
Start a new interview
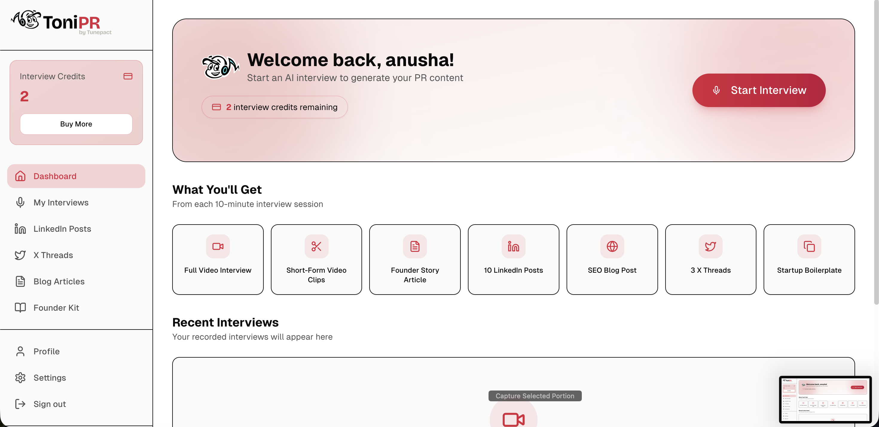pyautogui.click(x=759, y=90)
